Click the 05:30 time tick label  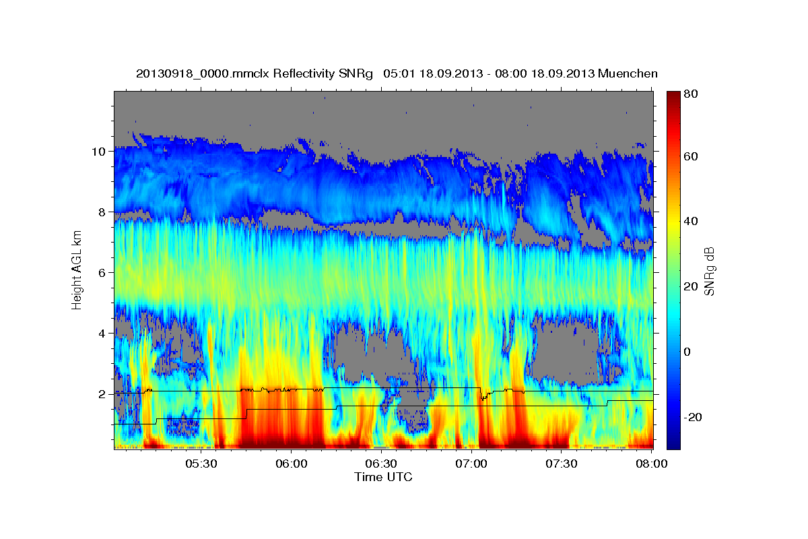201,464
